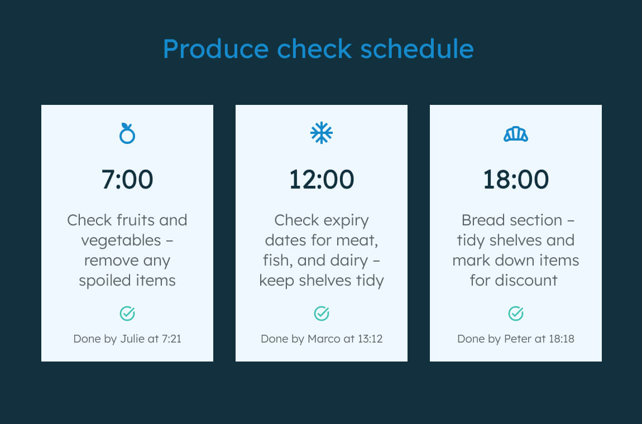Select the 12:00 time heading
The image size is (642, 424).
click(x=322, y=180)
